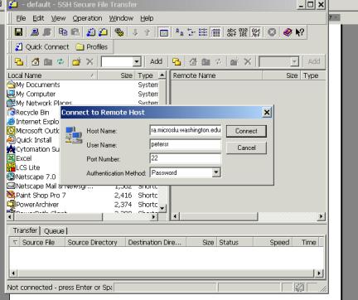Click the remote folder tree icon
The height and width of the screenshot is (300, 358).
coord(177,61)
